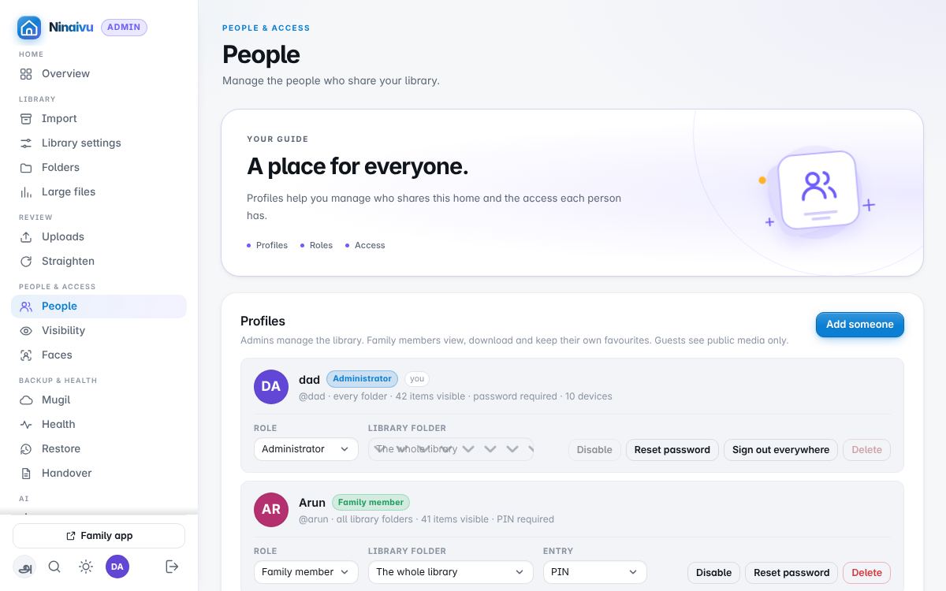This screenshot has width=946, height=591.
Task: Click Sign out everywhere for dad
Action: [780, 450]
